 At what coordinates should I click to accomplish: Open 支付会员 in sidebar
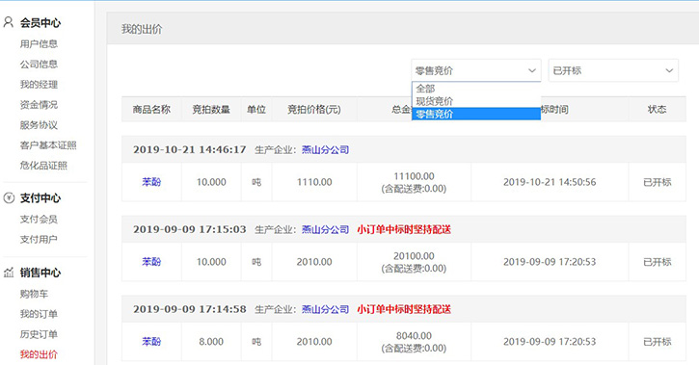click(39, 219)
